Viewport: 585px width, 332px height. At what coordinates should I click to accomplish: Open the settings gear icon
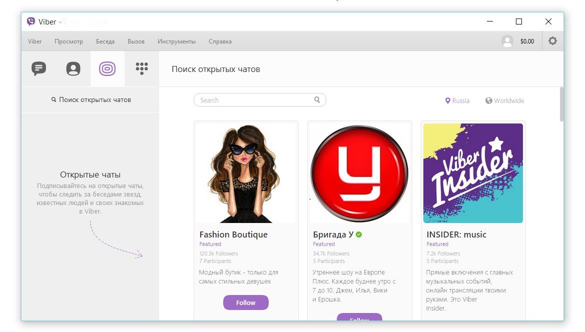pyautogui.click(x=552, y=41)
